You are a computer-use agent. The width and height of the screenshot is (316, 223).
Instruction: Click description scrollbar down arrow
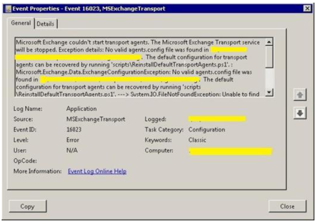click(269, 93)
